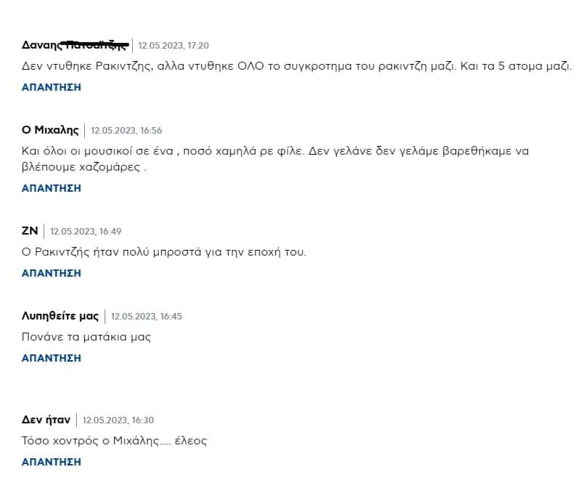The height and width of the screenshot is (488, 586).
Task: Click timestamp 12.05.2023, 17:20
Action: [174, 46]
